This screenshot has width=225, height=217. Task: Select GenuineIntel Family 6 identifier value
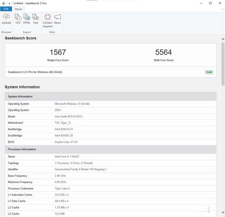(x=81, y=170)
